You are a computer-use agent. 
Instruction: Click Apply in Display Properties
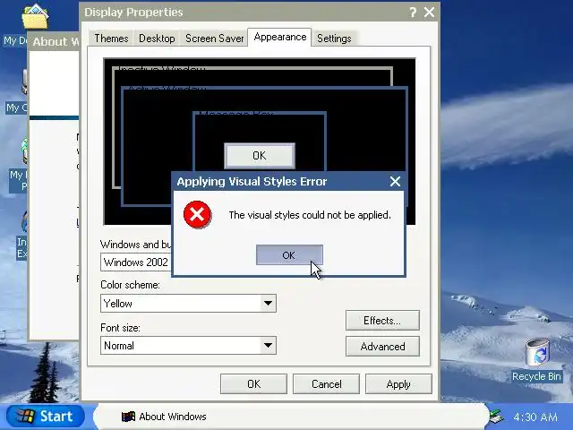pyautogui.click(x=398, y=384)
